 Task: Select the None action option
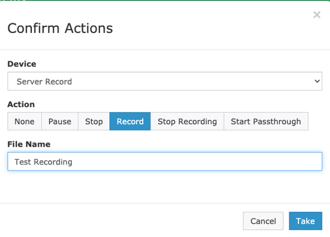coord(24,122)
